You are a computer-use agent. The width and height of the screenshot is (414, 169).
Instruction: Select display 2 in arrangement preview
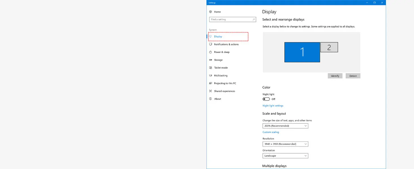pos(329,47)
